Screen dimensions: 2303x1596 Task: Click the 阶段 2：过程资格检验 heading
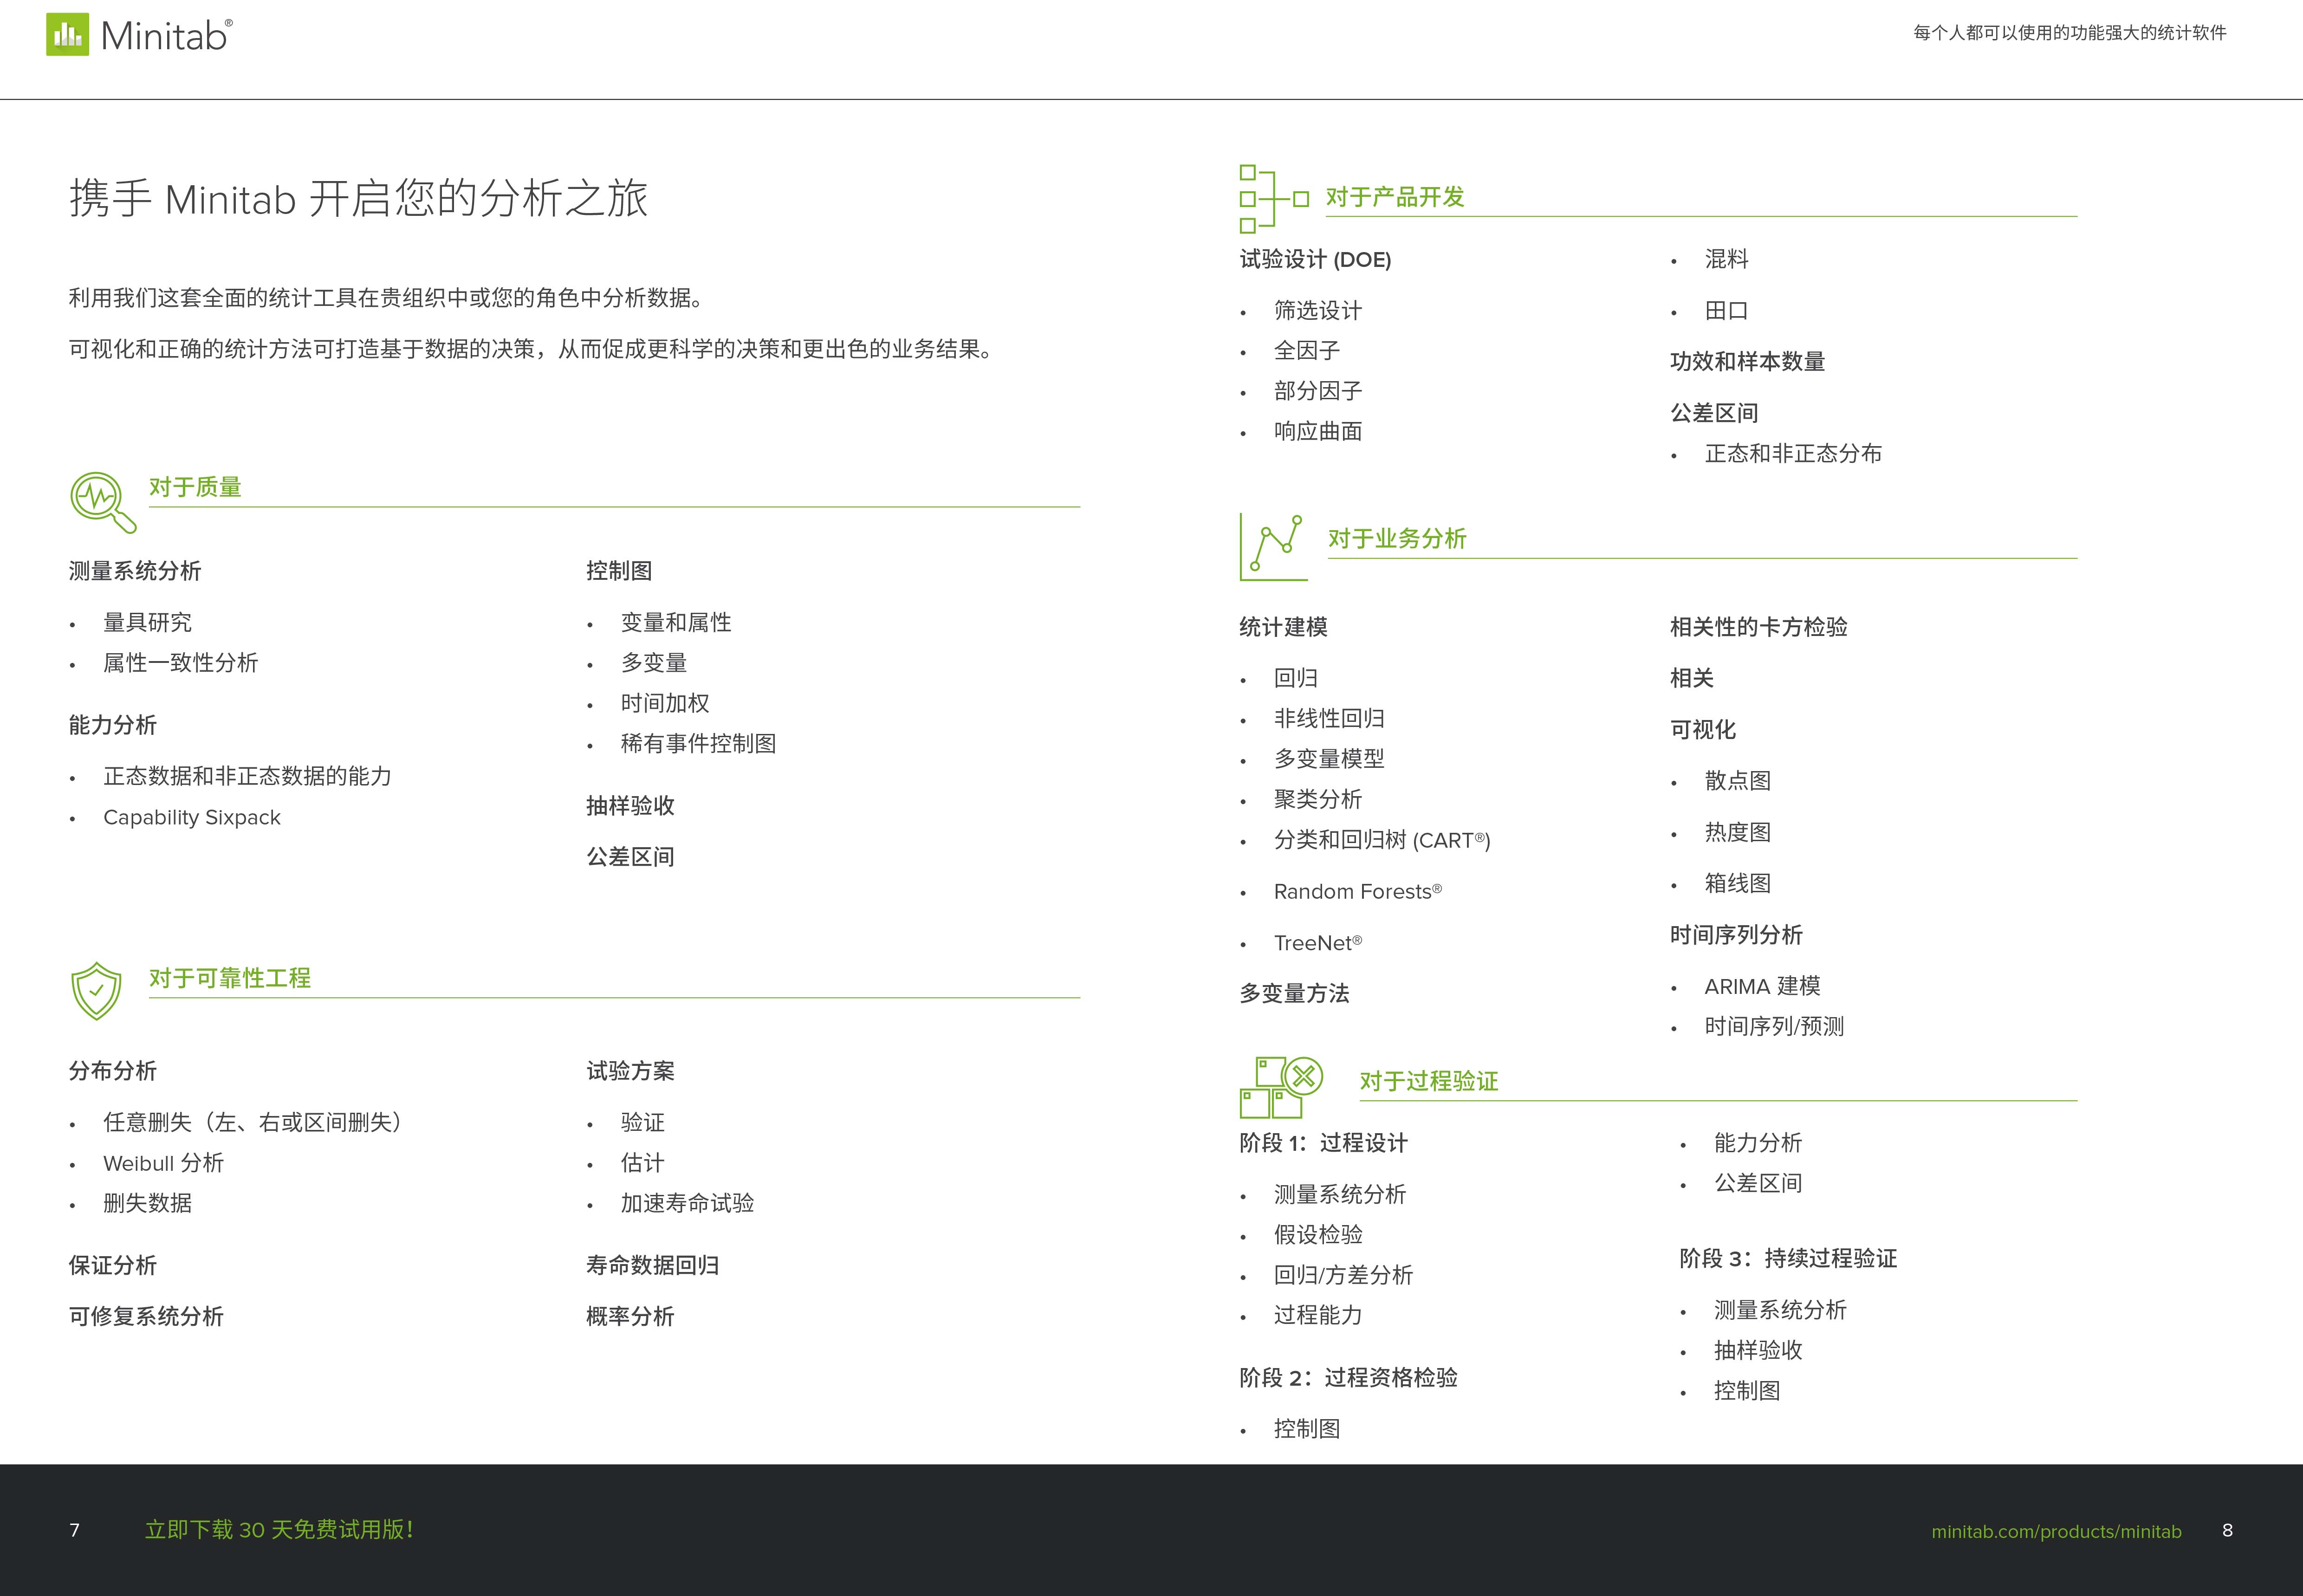click(x=1348, y=1378)
